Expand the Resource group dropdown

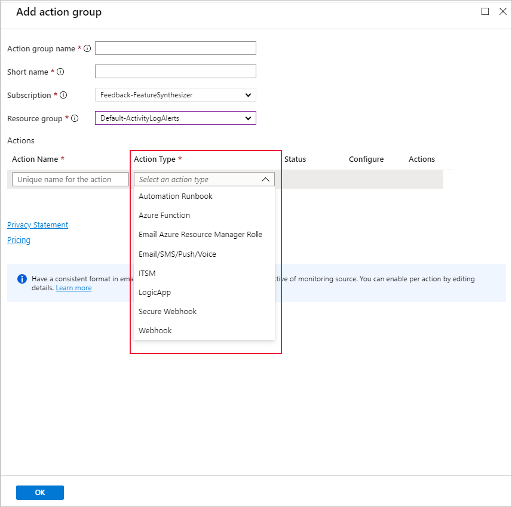[x=176, y=118]
